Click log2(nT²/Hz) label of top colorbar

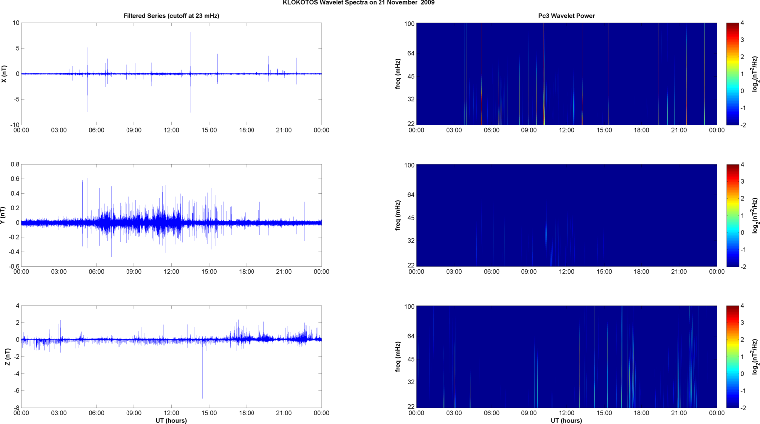(x=755, y=74)
